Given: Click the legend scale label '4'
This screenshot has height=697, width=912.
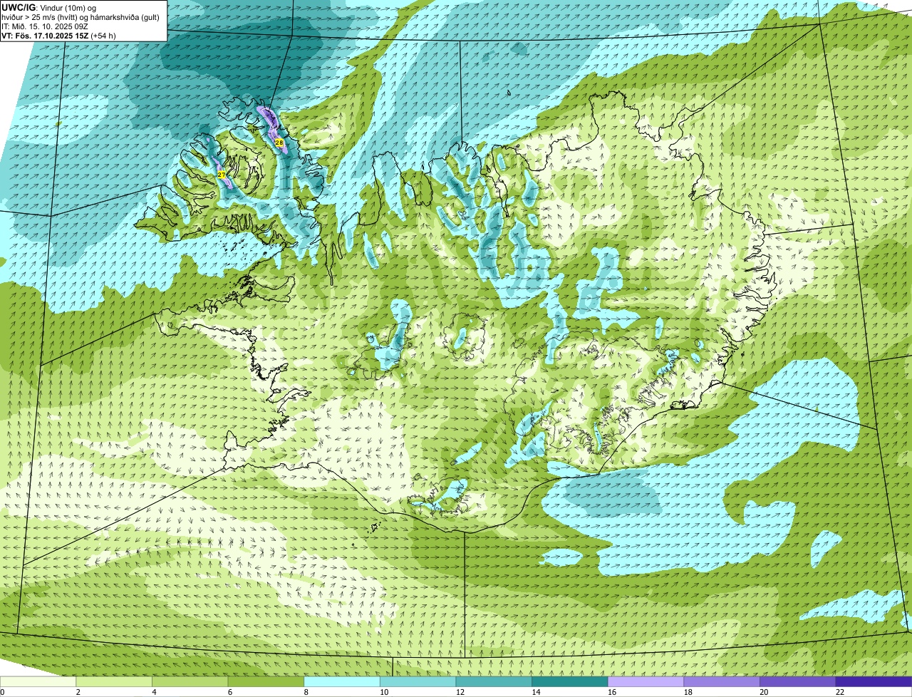Looking at the screenshot, I should 154,692.
